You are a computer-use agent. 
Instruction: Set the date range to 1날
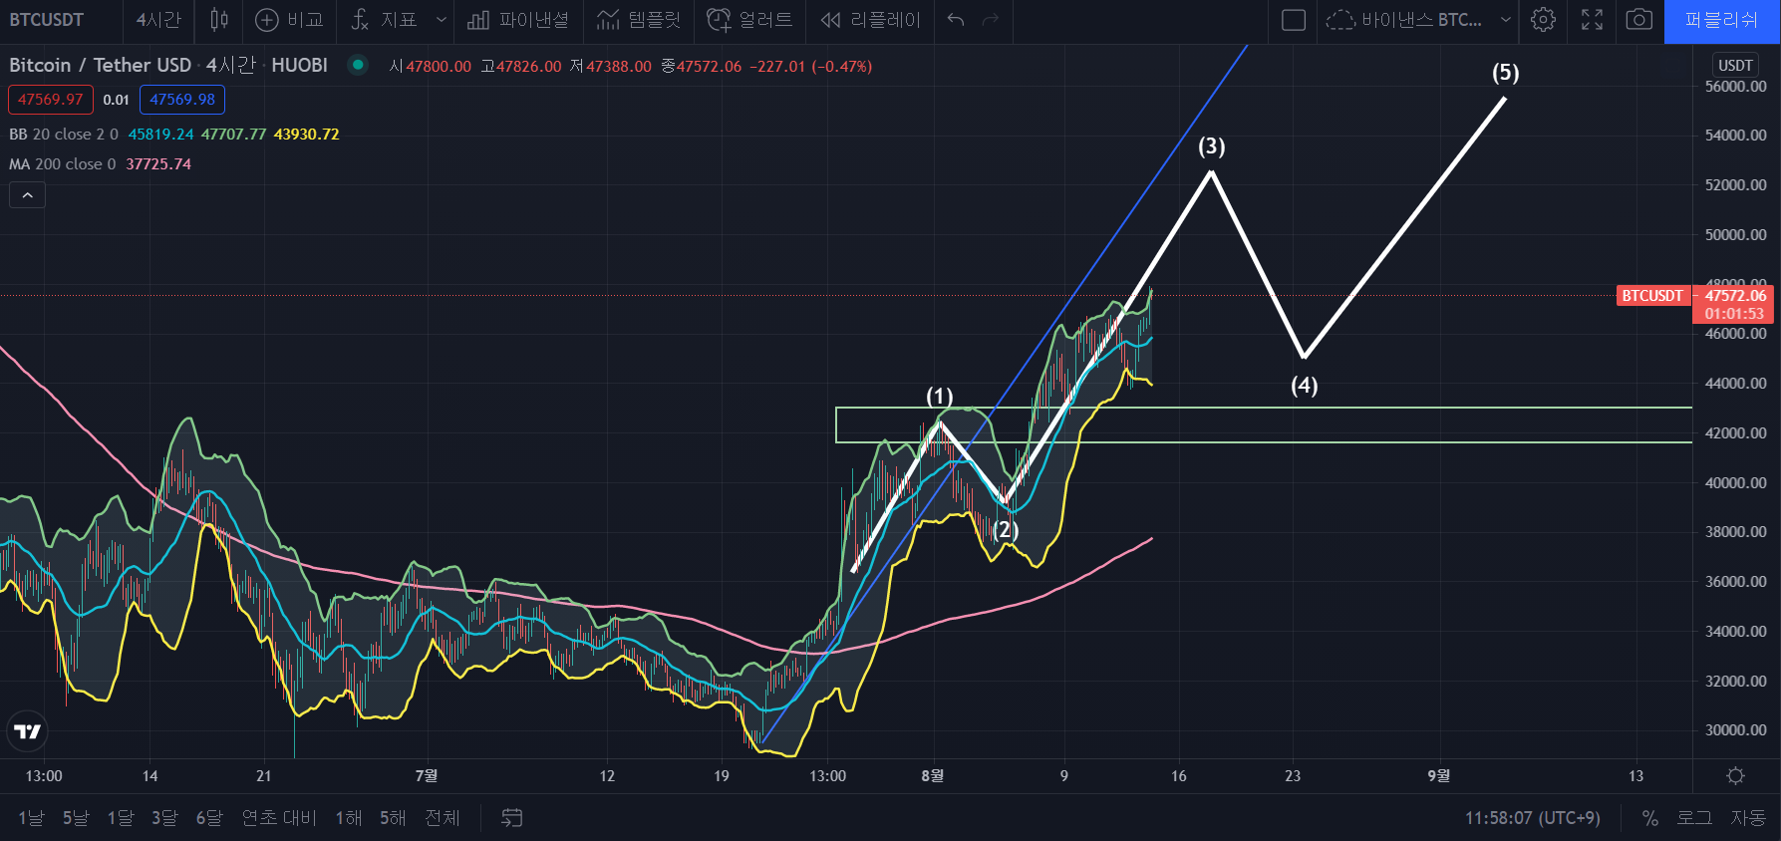(31, 818)
